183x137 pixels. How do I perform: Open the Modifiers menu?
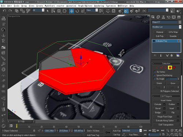click(50, 6)
